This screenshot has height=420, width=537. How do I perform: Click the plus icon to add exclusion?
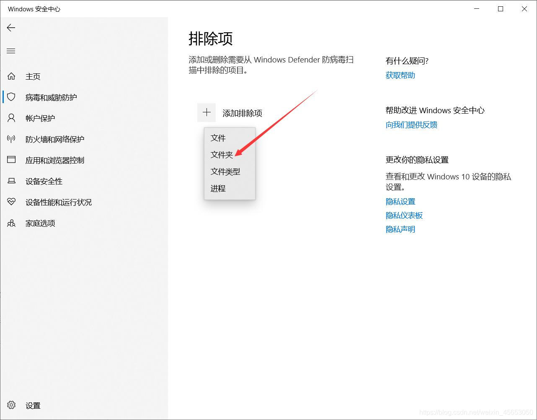[x=207, y=112]
